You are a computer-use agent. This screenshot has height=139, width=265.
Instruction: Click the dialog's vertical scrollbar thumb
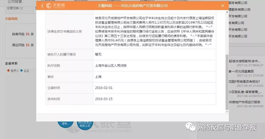click(x=227, y=82)
